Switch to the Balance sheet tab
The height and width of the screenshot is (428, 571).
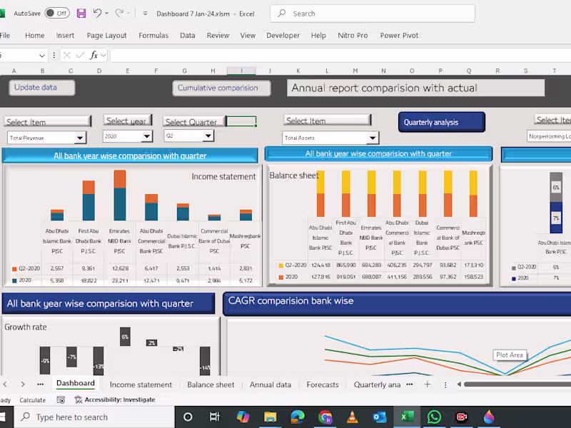tap(211, 384)
